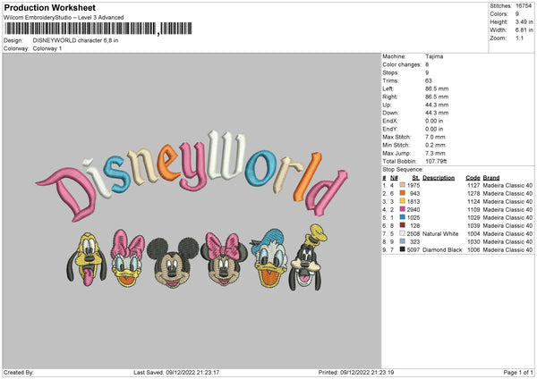Screen dimensions: 537x379
Task: Select the Goofy character in the design
Action: pos(308,257)
